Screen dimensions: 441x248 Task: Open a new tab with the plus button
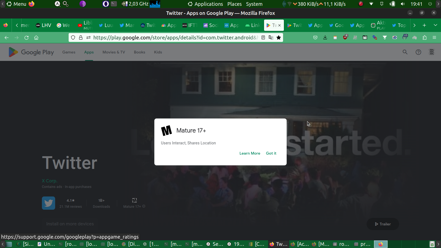click(424, 25)
